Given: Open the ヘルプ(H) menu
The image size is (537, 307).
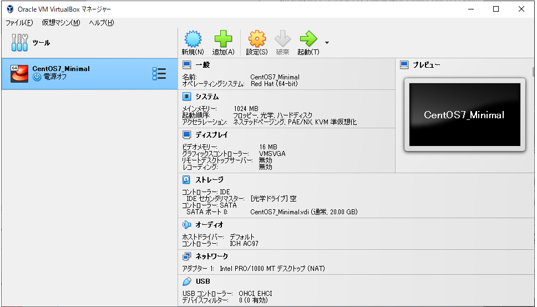Looking at the screenshot, I should [102, 23].
